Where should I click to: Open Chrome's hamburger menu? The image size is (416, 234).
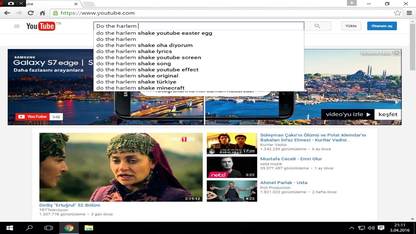[409, 13]
